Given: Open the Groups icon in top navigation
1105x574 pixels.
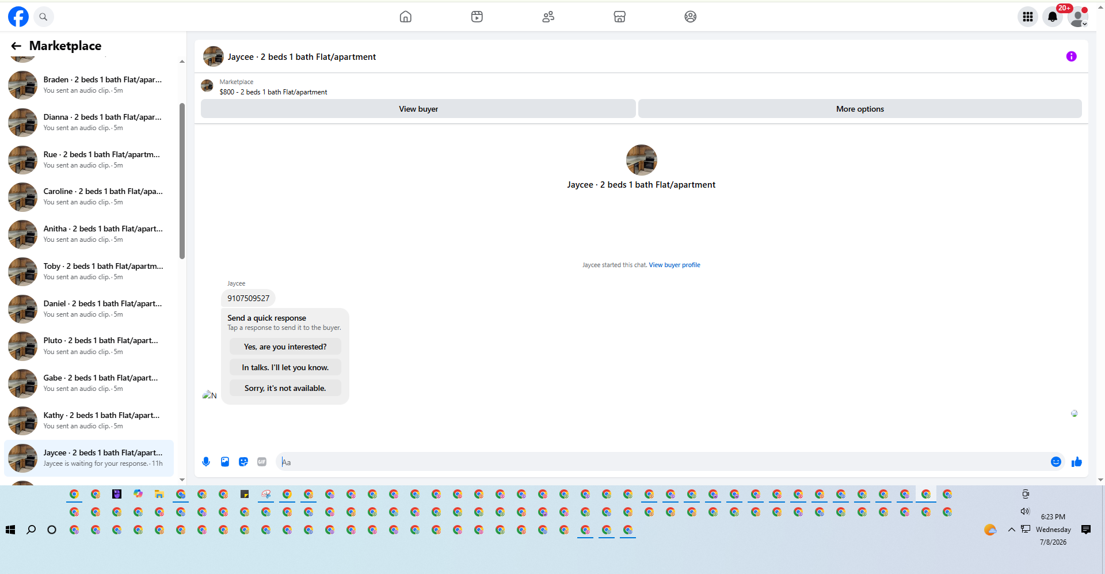Looking at the screenshot, I should (691, 17).
